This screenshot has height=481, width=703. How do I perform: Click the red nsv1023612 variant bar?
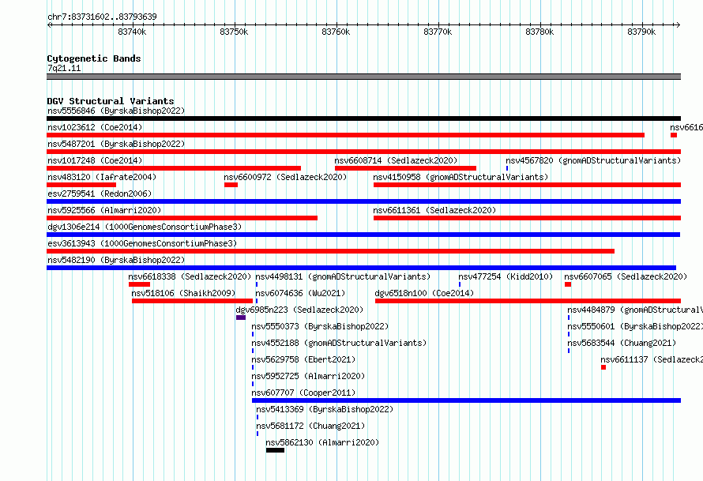tap(345, 135)
